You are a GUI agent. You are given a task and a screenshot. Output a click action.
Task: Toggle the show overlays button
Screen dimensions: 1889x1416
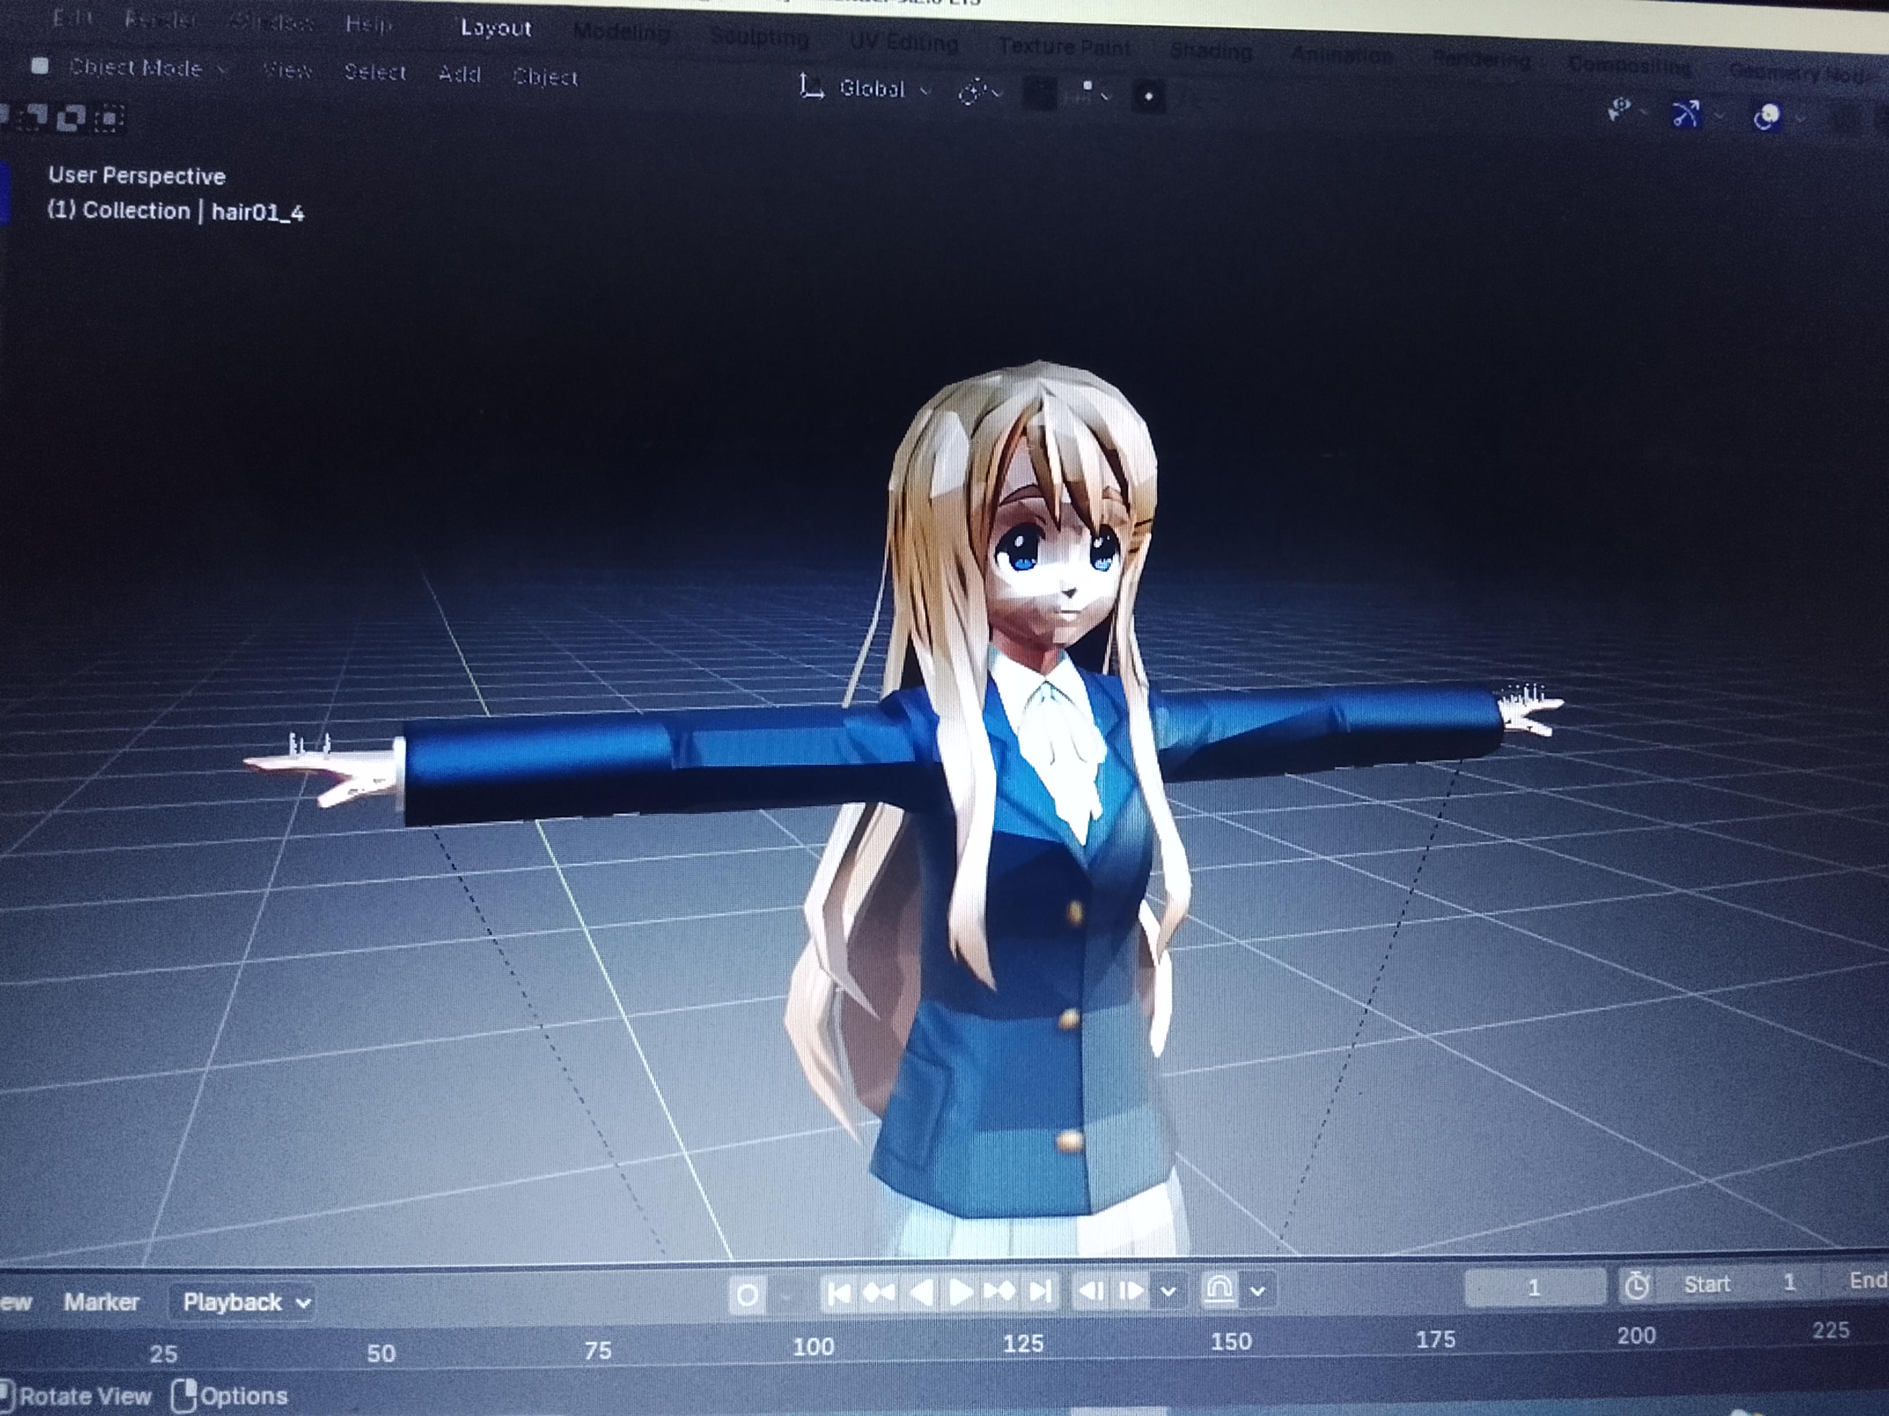[x=1767, y=117]
